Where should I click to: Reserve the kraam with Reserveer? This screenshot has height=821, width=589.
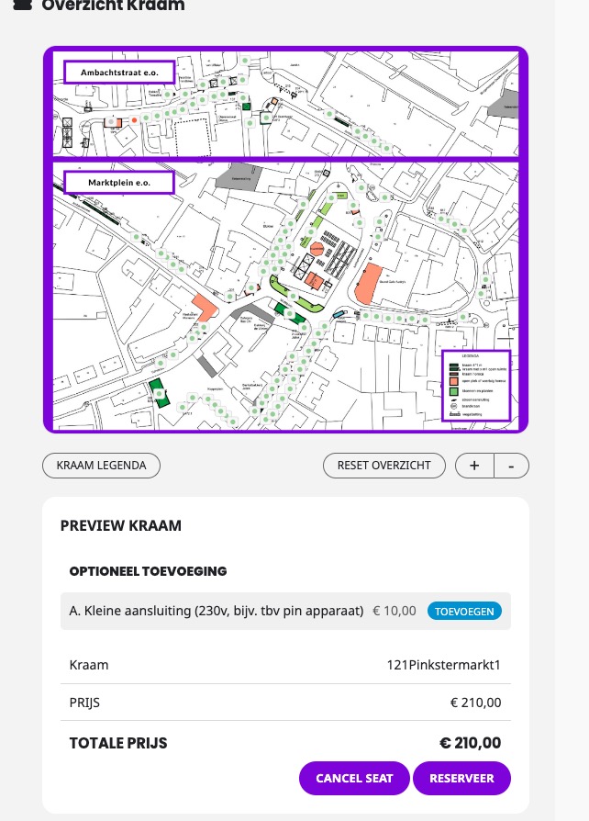pos(461,778)
